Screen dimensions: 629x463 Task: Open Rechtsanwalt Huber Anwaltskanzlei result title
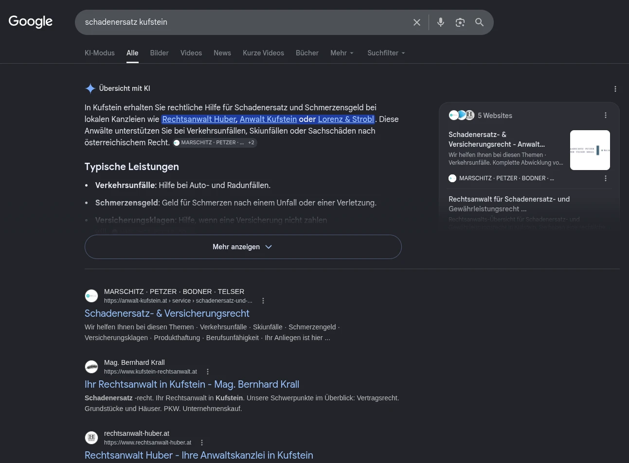pos(199,455)
